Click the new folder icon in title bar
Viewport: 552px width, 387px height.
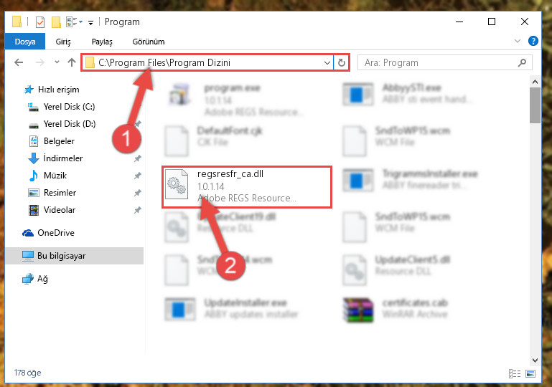56,22
